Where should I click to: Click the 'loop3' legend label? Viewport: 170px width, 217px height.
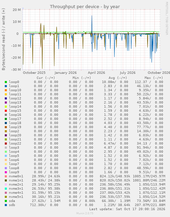click(14, 148)
